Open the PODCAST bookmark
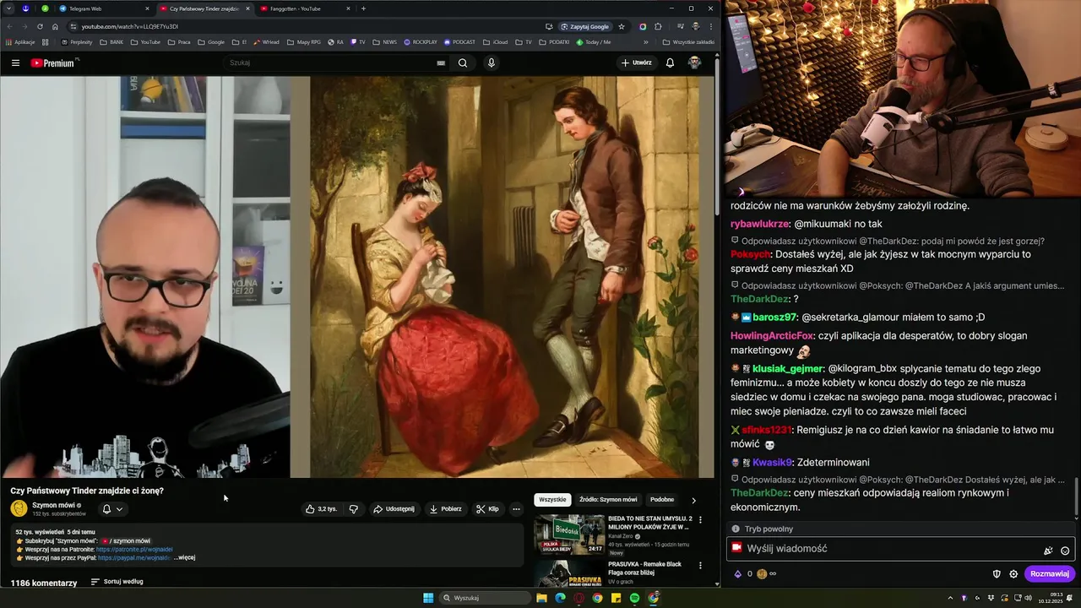Image resolution: width=1081 pixels, height=608 pixels. [459, 41]
